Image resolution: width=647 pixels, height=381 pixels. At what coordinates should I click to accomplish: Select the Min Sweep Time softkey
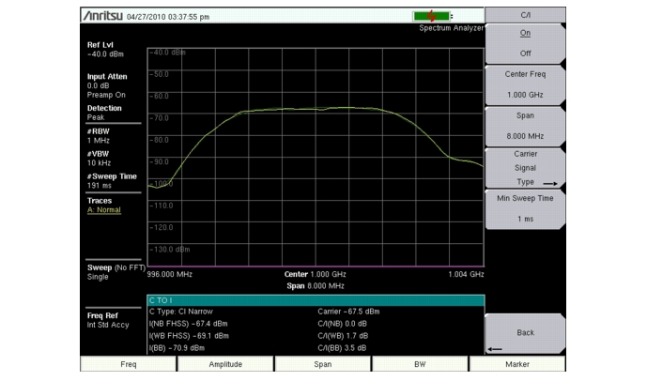[525, 209]
